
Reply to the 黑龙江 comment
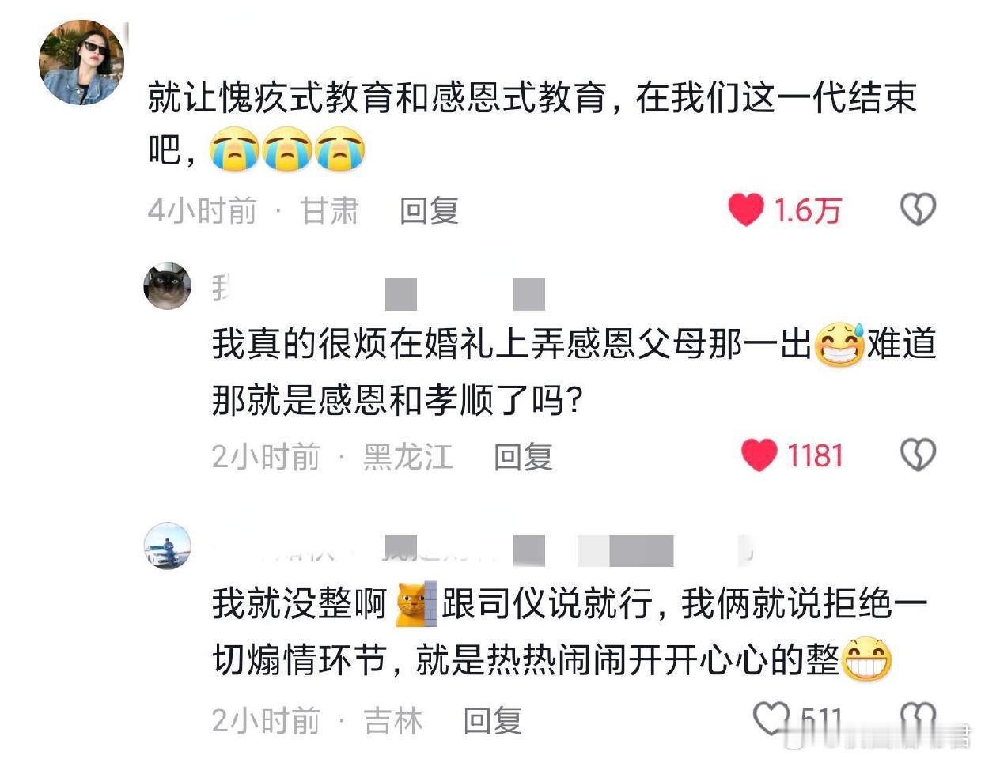(x=523, y=457)
